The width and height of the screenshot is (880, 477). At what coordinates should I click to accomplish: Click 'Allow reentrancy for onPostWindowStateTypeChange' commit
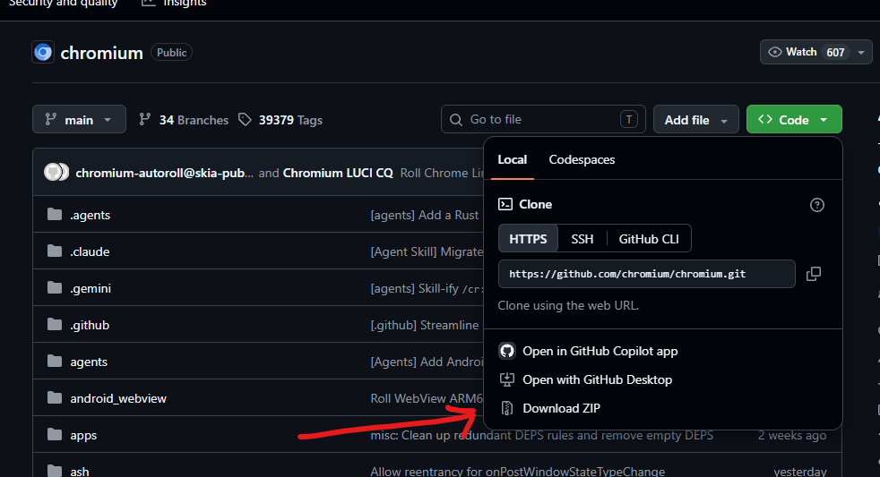point(517,472)
